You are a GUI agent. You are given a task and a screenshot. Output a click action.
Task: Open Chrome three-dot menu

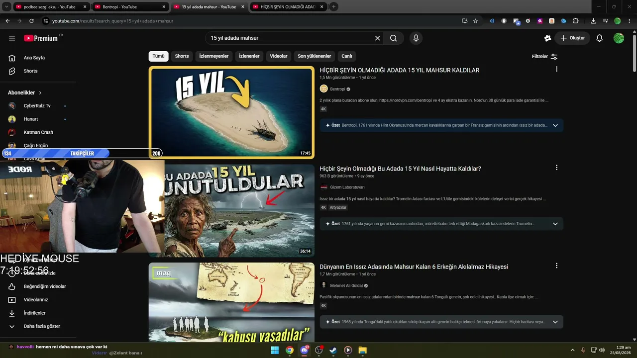click(x=630, y=21)
